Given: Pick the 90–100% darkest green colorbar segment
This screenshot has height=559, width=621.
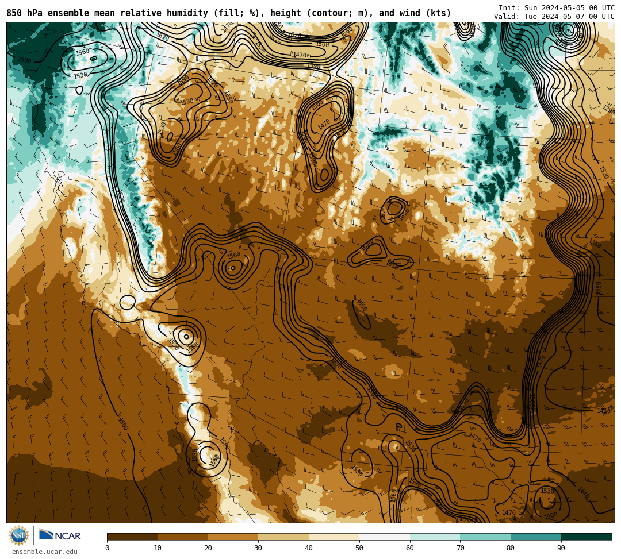Looking at the screenshot, I should pyautogui.click(x=586, y=537).
